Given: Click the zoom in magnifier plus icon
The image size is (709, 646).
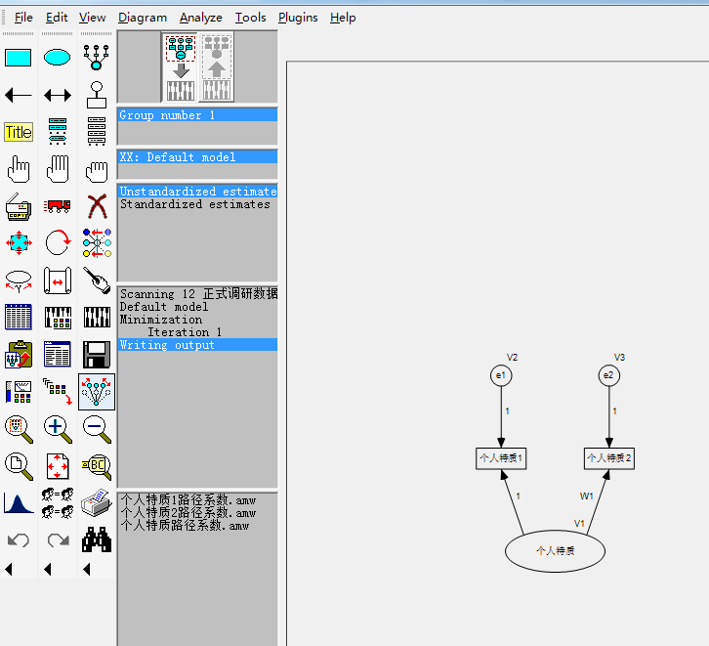Looking at the screenshot, I should [x=58, y=429].
